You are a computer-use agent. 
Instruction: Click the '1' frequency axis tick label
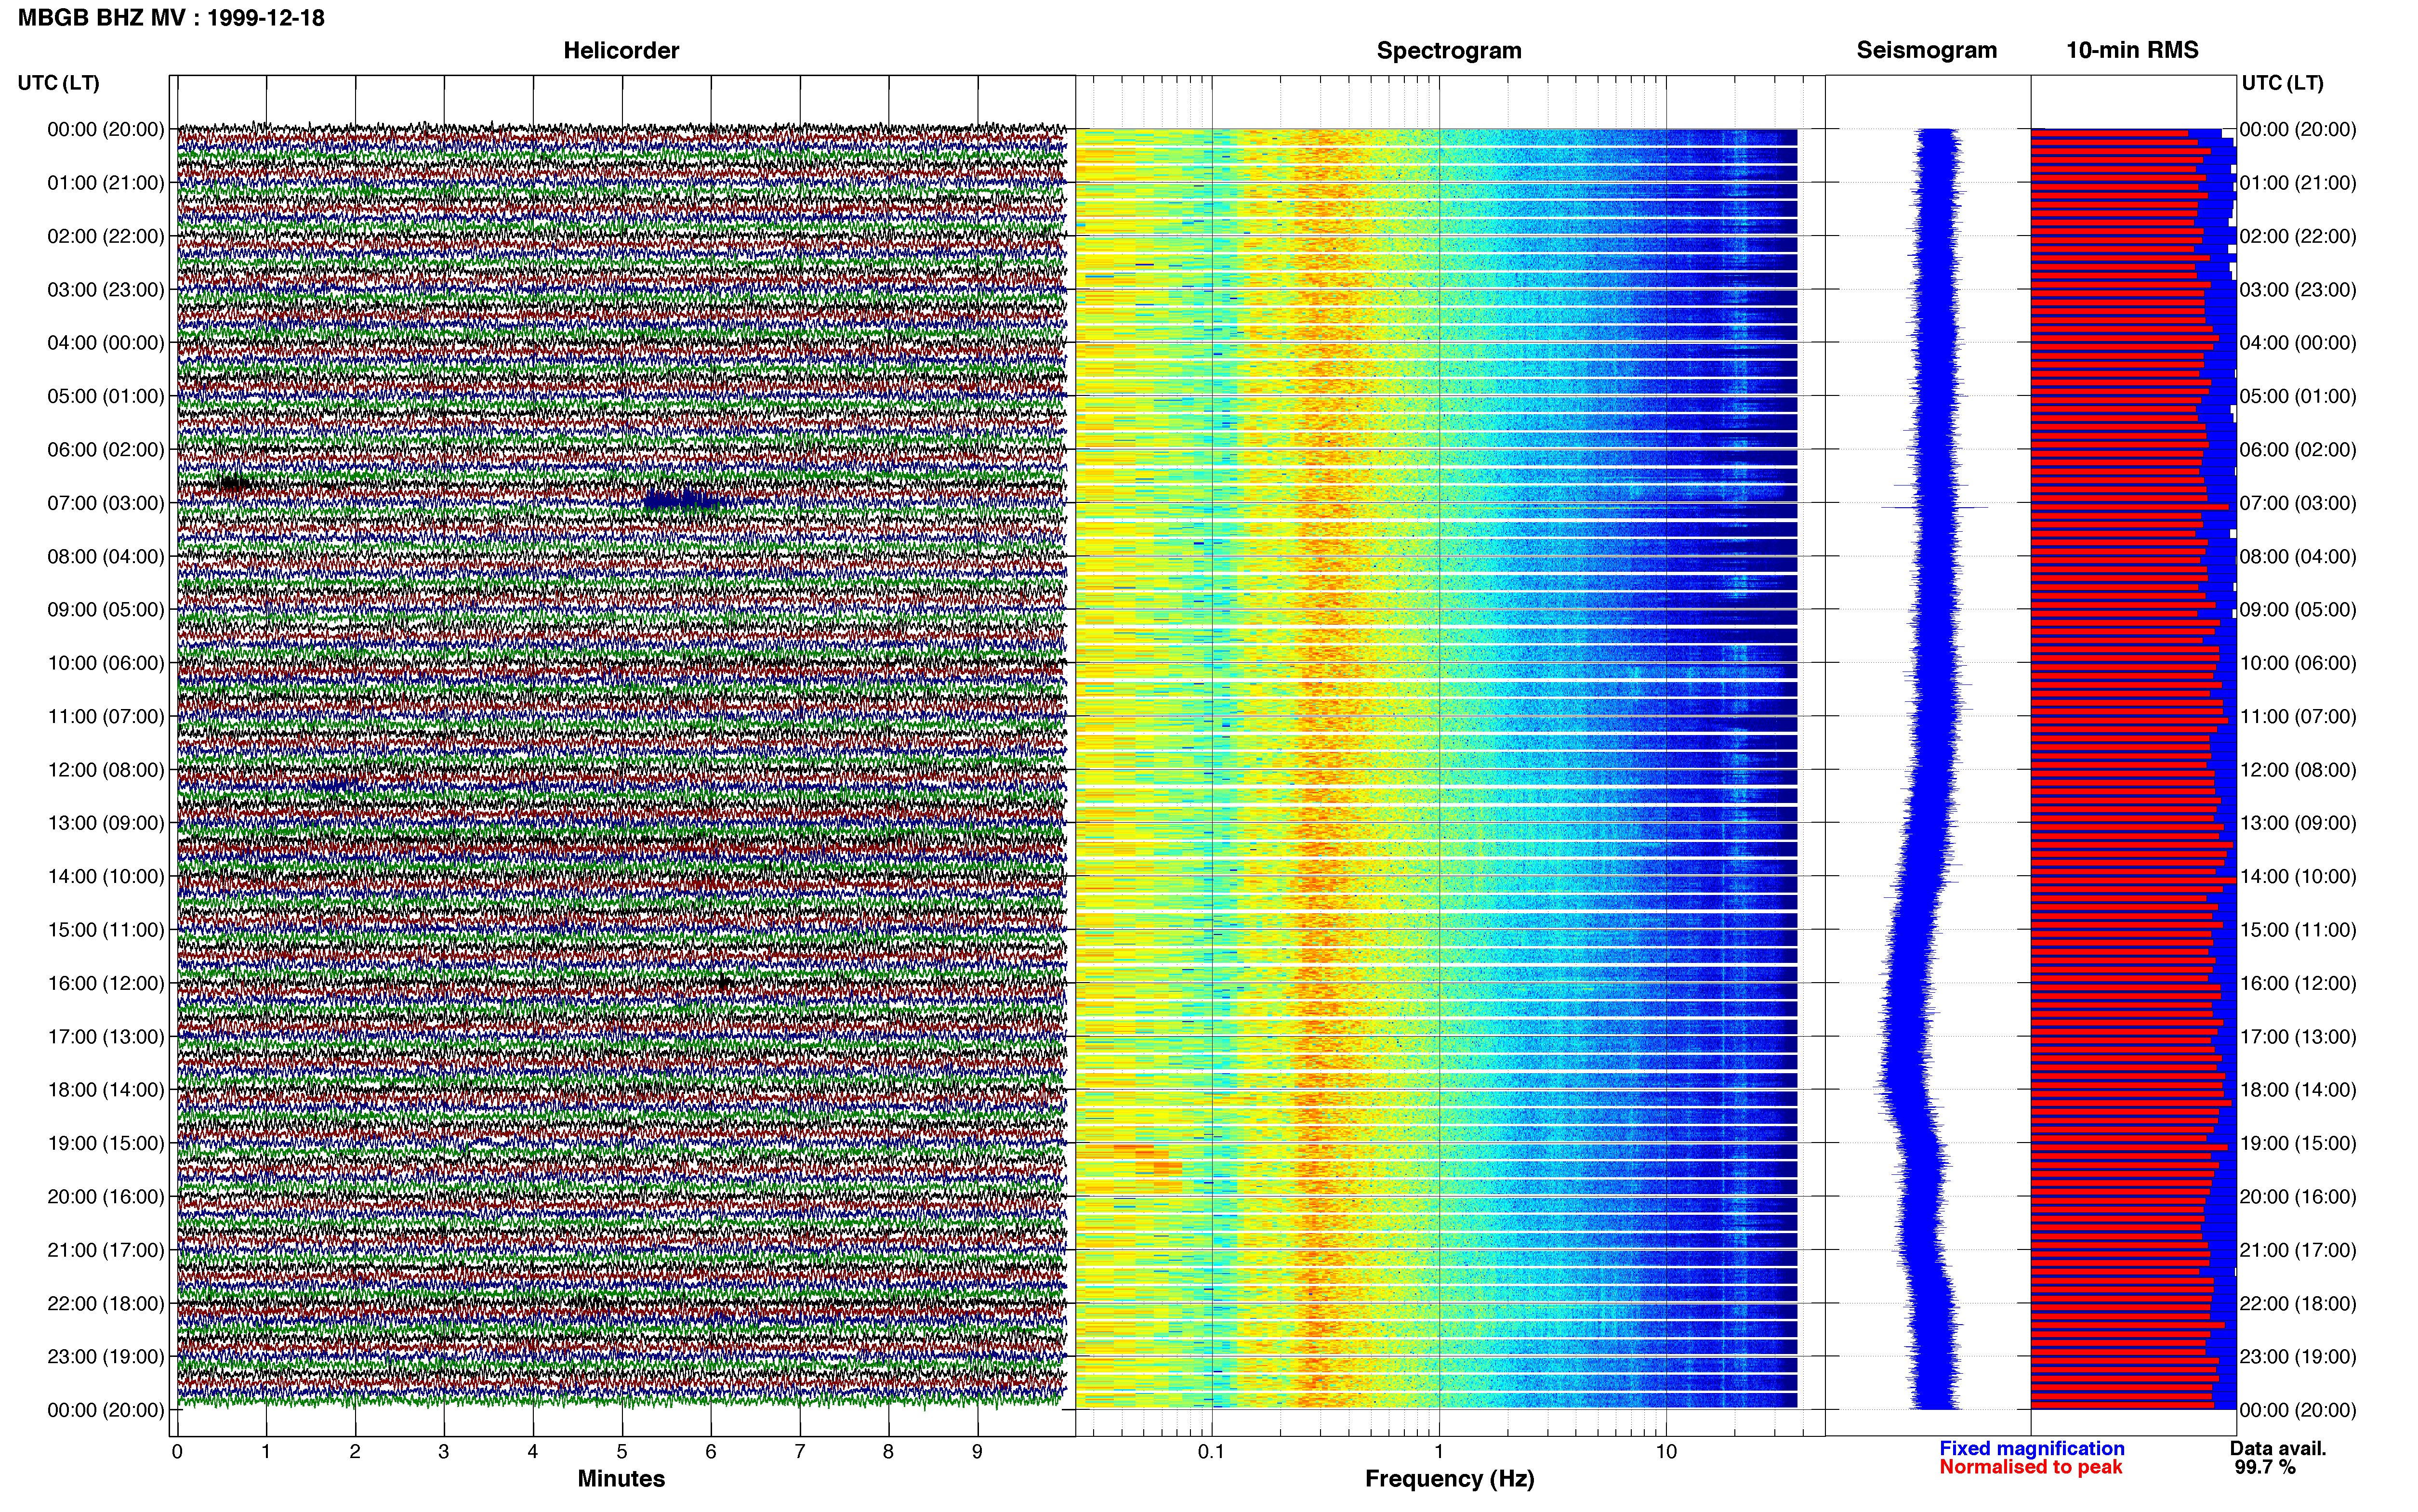(x=1439, y=1452)
